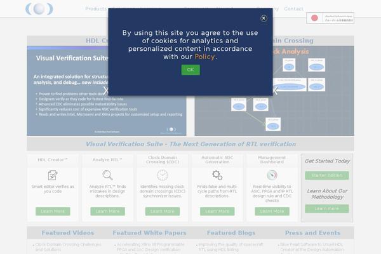The height and width of the screenshot is (254, 381).
Task: Click the Clock Domain Crossing (CDC) title
Action: click(163, 159)
